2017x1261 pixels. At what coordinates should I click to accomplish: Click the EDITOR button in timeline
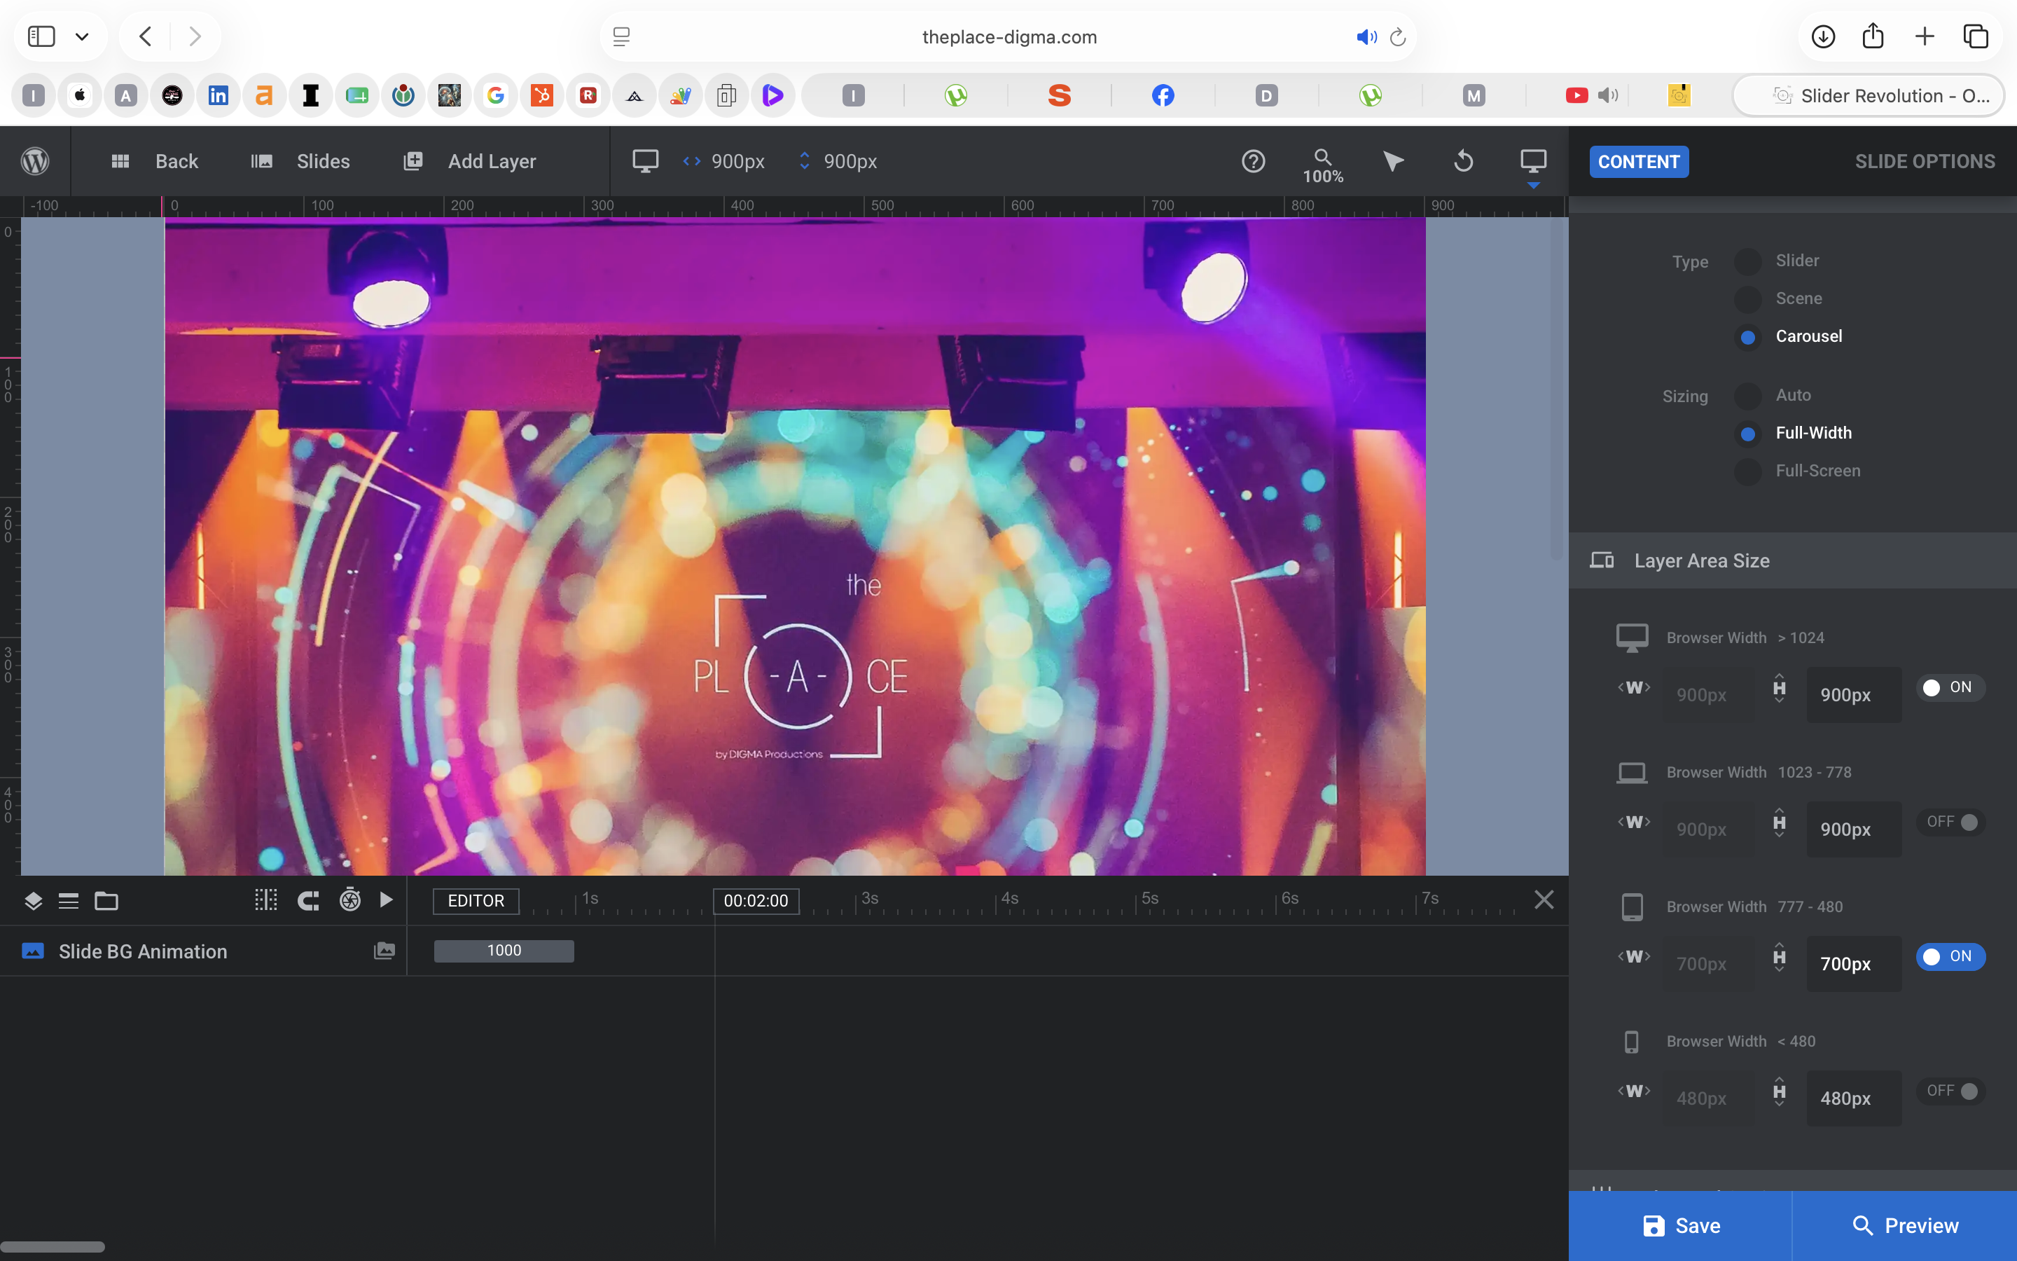pos(476,901)
